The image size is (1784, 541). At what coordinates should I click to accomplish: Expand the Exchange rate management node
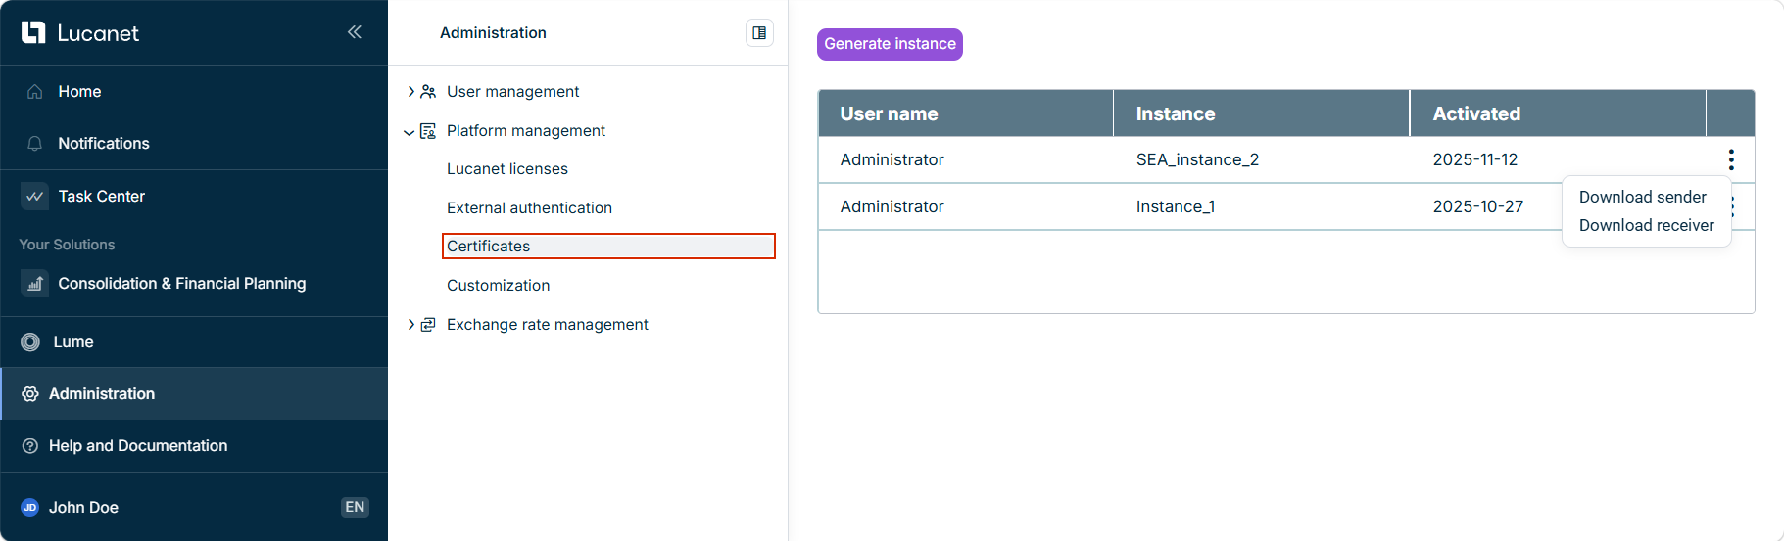(410, 324)
